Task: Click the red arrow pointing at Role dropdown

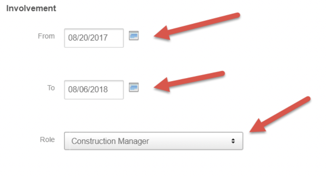Action: 279,114
